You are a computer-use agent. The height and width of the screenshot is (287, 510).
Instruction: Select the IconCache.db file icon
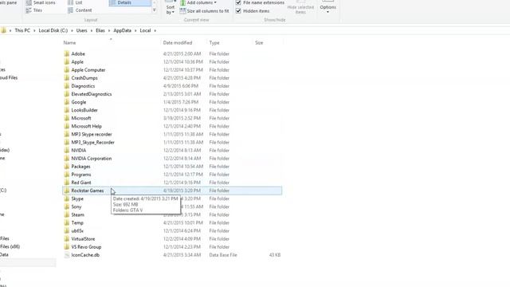pos(67,255)
